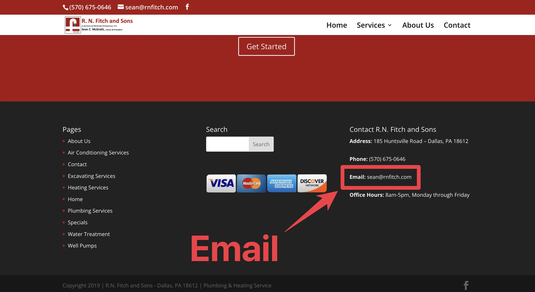Click the Pages heading in footer
Image resolution: width=535 pixels, height=292 pixels.
pyautogui.click(x=72, y=130)
